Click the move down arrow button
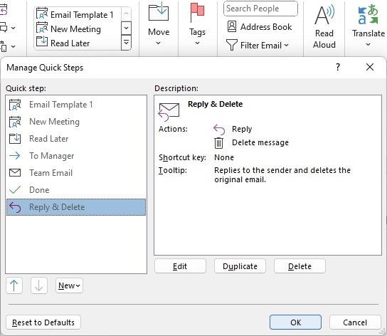 [x=38, y=285]
